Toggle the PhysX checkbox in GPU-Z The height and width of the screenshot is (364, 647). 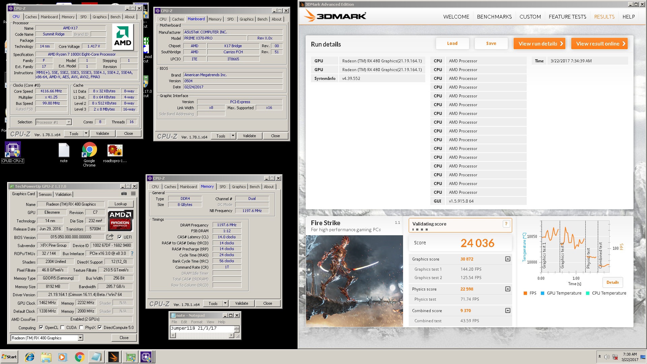[x=81, y=327]
